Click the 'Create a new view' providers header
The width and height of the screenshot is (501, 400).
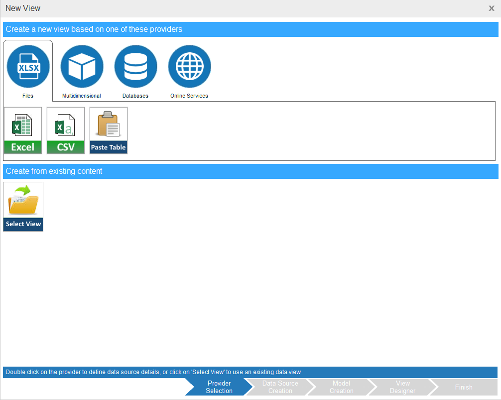pyautogui.click(x=94, y=29)
